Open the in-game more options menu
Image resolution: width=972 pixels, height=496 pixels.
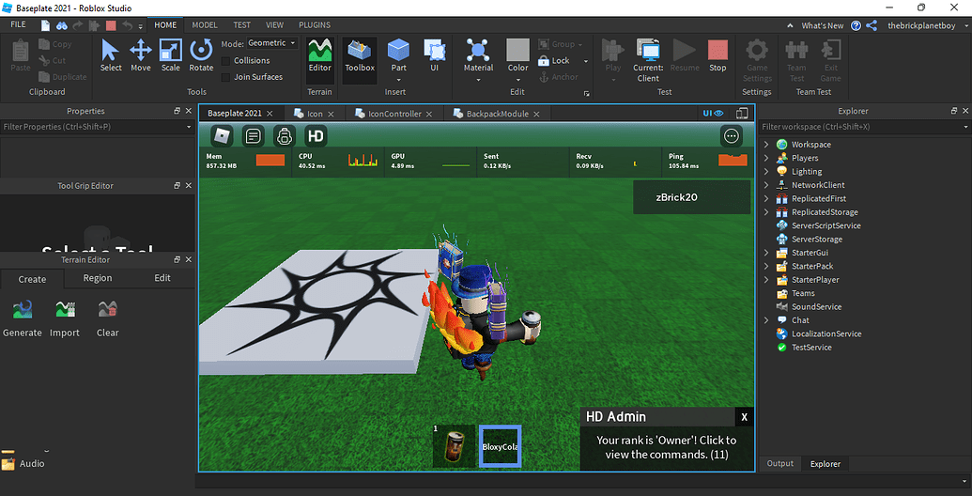732,136
